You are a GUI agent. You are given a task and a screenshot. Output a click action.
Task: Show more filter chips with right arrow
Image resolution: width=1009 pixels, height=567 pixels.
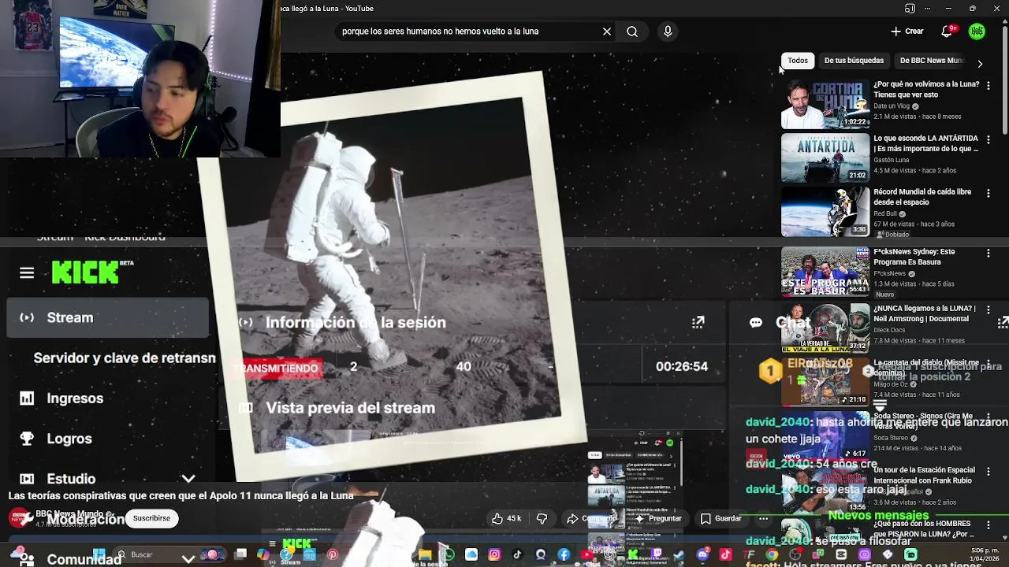click(980, 64)
